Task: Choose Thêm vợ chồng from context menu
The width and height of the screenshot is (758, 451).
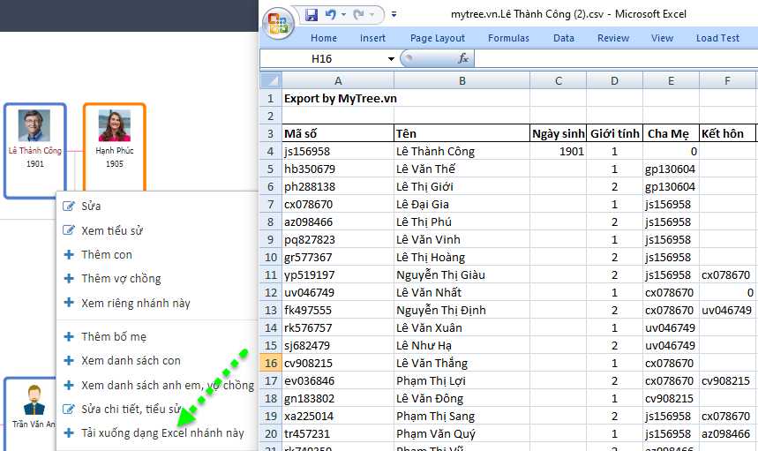Action: click(121, 279)
